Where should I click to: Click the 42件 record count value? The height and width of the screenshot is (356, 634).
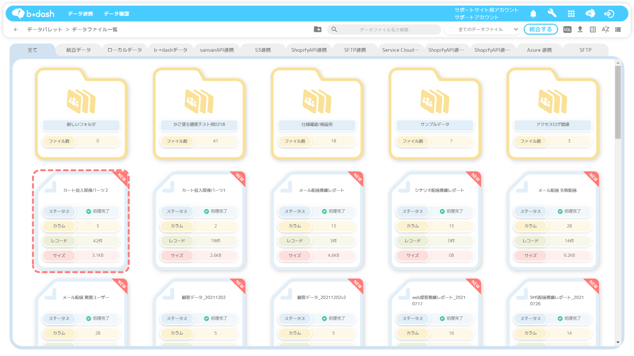point(98,241)
